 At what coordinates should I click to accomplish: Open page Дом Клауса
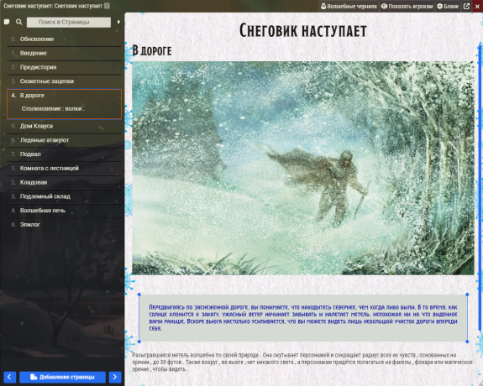[64, 126]
